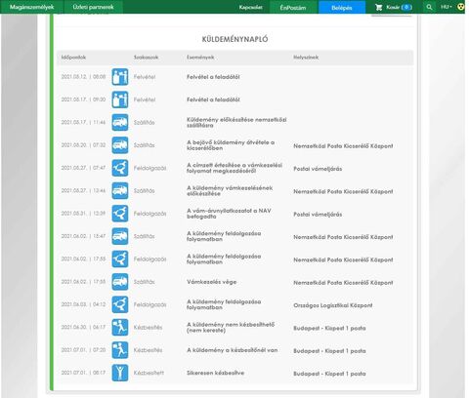Click 'Postai vámeljárás' in the 12:39 row
The image size is (469, 398).
coord(318,215)
